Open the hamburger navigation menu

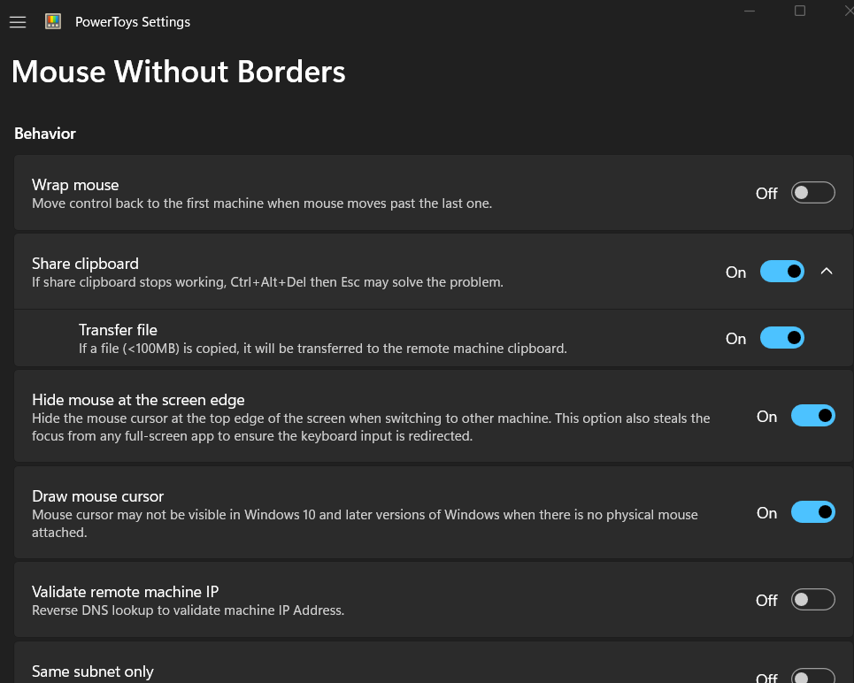(x=18, y=22)
